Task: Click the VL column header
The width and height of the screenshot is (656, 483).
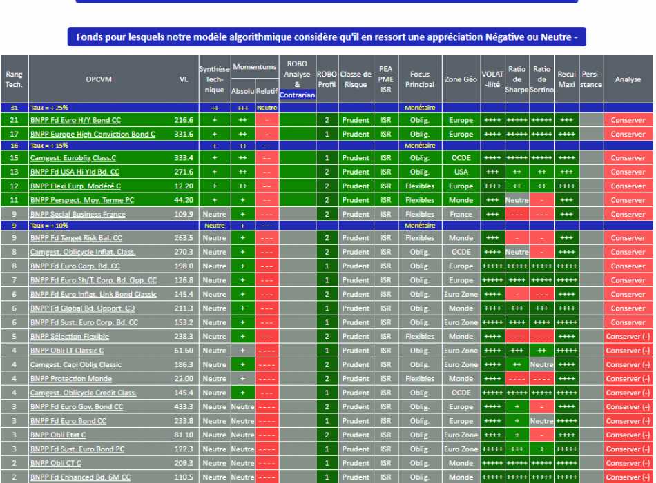Action: pos(184,79)
